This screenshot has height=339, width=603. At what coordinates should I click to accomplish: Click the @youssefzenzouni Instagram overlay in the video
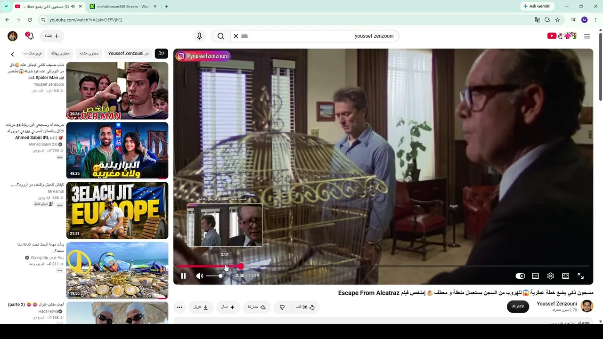pyautogui.click(x=203, y=56)
